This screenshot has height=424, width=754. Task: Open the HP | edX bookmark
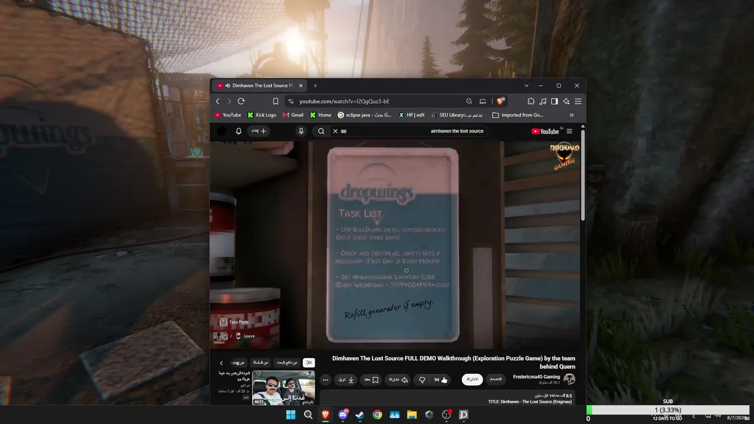point(412,115)
